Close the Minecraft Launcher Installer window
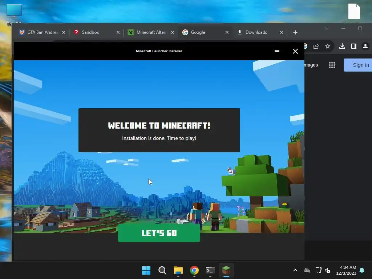The width and height of the screenshot is (372, 279). [295, 51]
